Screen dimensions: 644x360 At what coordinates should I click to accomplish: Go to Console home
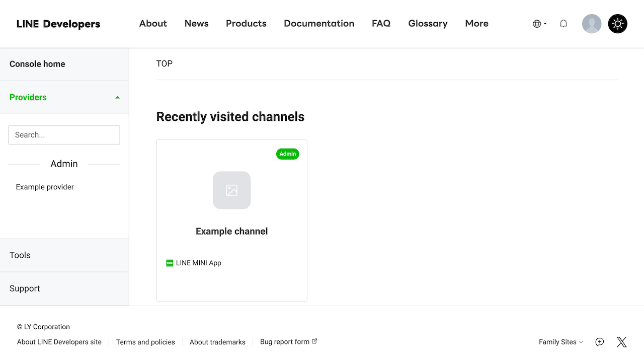[37, 64]
